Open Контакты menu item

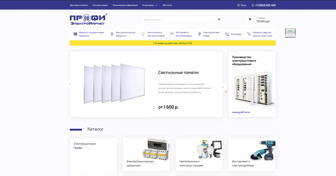pyautogui.click(x=167, y=5)
